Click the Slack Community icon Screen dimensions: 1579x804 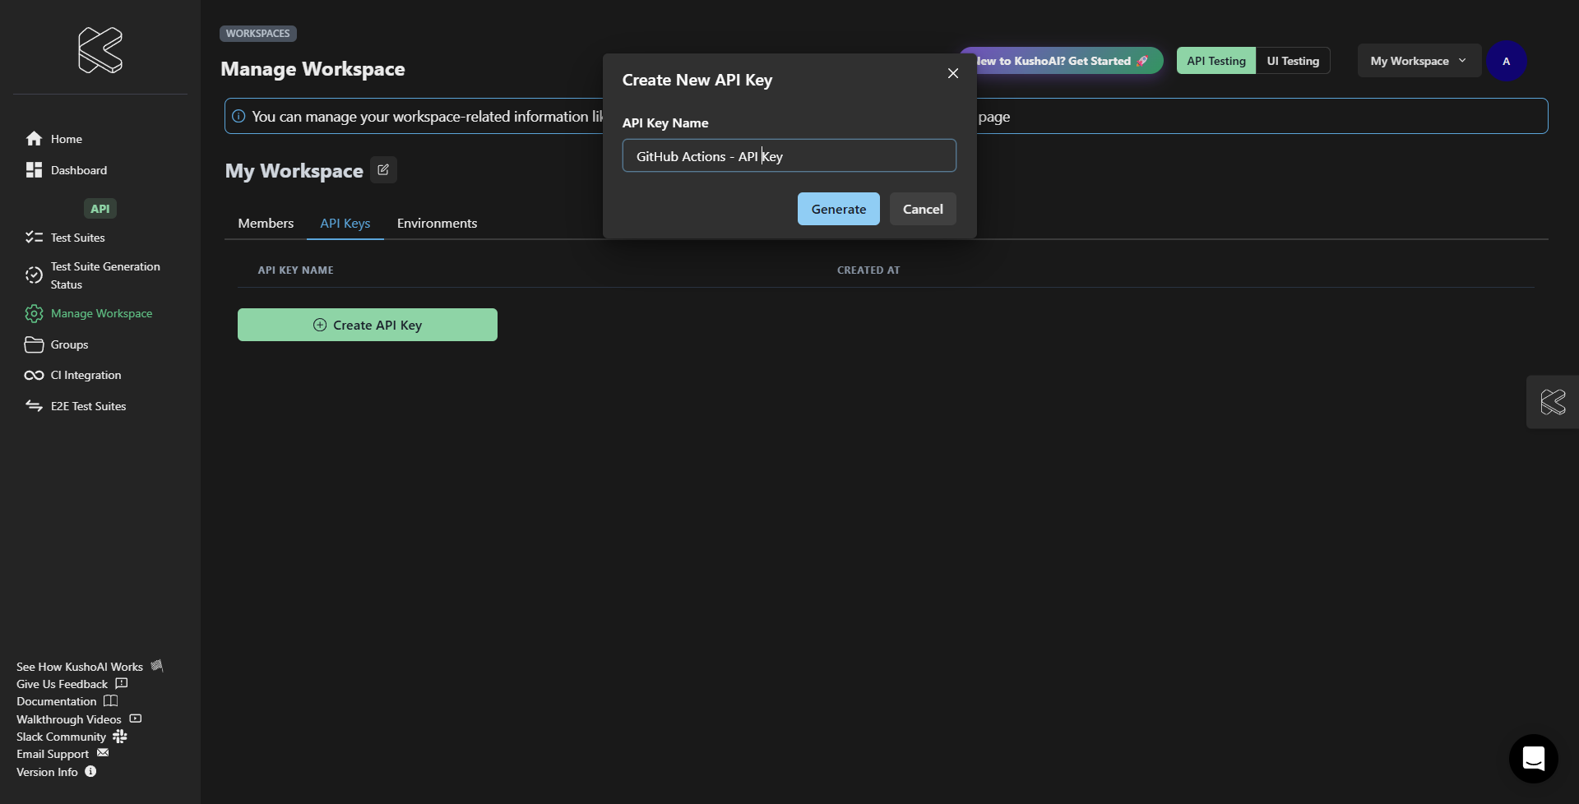point(120,737)
